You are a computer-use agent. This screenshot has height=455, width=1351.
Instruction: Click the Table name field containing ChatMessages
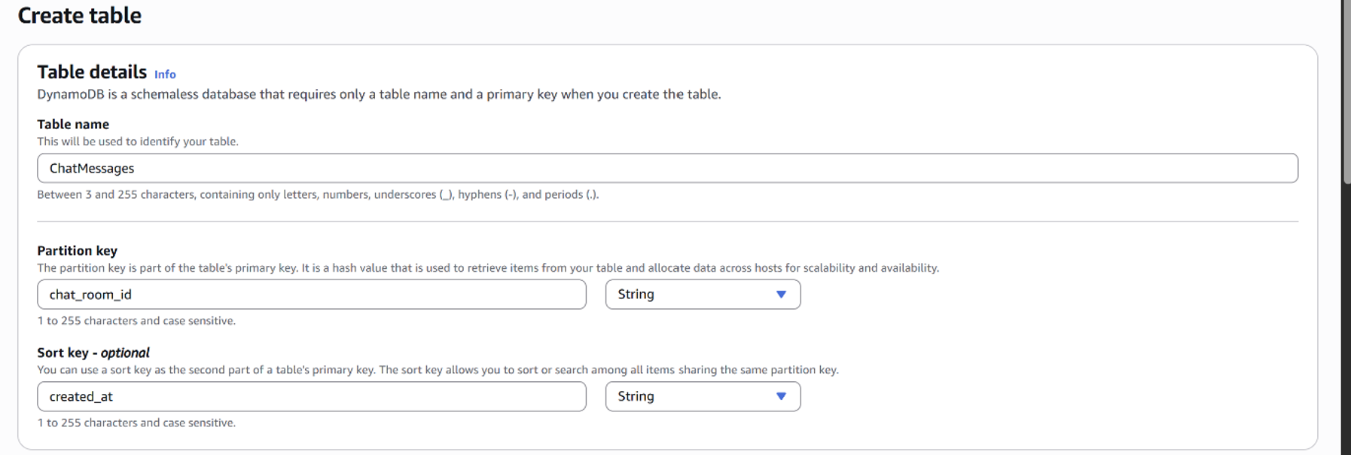[x=667, y=168]
